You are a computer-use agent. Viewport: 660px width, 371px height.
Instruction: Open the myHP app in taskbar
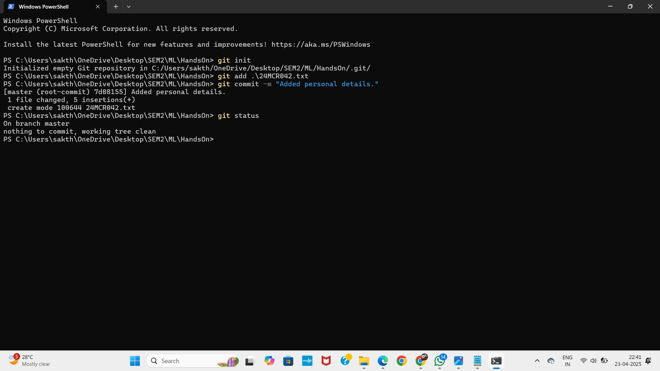pos(307,361)
